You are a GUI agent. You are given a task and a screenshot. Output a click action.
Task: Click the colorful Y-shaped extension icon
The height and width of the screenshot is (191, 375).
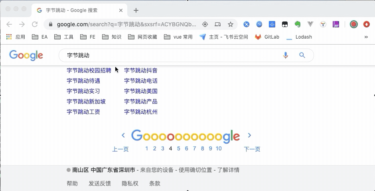coord(323,24)
